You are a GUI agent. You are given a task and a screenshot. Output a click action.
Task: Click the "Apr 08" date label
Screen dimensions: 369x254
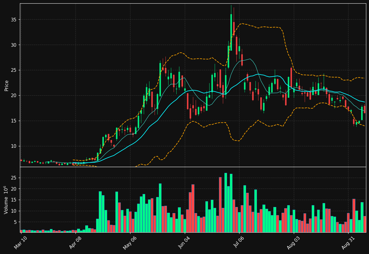(75, 243)
